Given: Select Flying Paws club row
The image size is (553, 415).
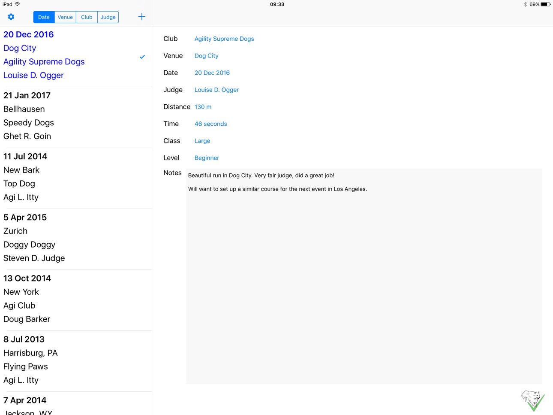Looking at the screenshot, I should point(26,367).
